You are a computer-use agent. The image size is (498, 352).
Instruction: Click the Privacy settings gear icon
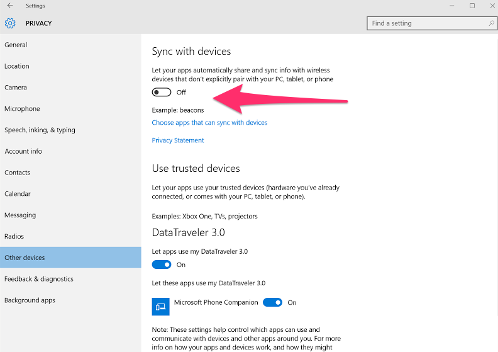10,23
